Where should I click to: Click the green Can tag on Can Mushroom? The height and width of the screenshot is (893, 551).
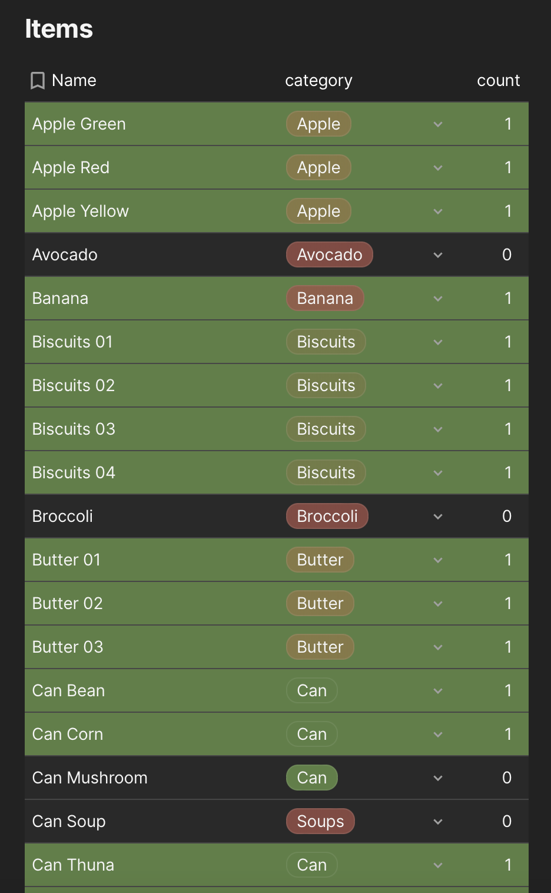[x=312, y=778]
